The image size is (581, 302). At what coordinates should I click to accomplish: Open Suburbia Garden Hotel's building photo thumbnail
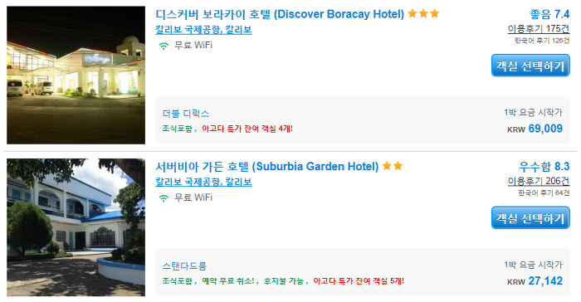76,227
